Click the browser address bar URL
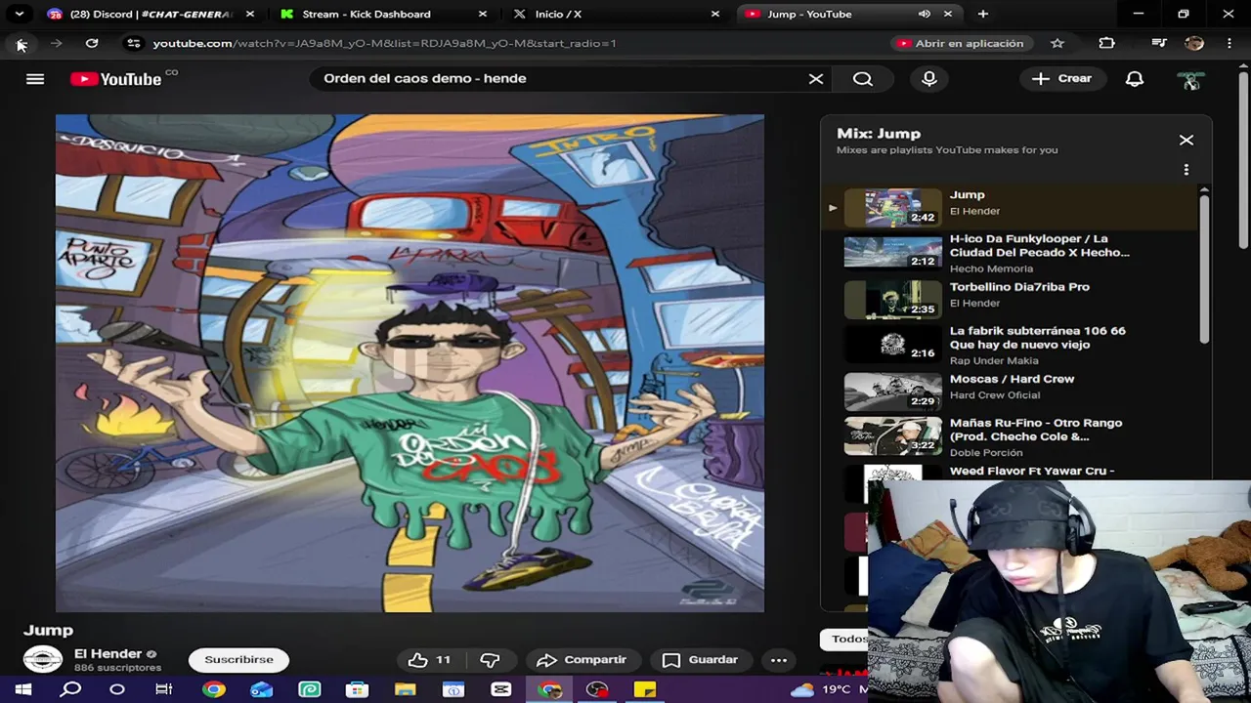Screen dimensions: 1251x703 pyautogui.click(x=384, y=44)
